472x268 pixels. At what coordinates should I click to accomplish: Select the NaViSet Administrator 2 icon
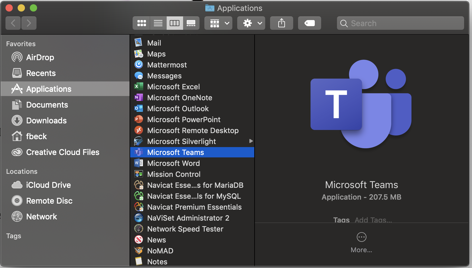pyautogui.click(x=139, y=218)
